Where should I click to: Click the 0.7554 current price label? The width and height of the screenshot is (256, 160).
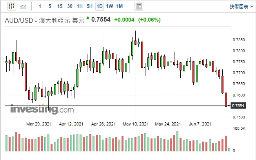[238, 105]
